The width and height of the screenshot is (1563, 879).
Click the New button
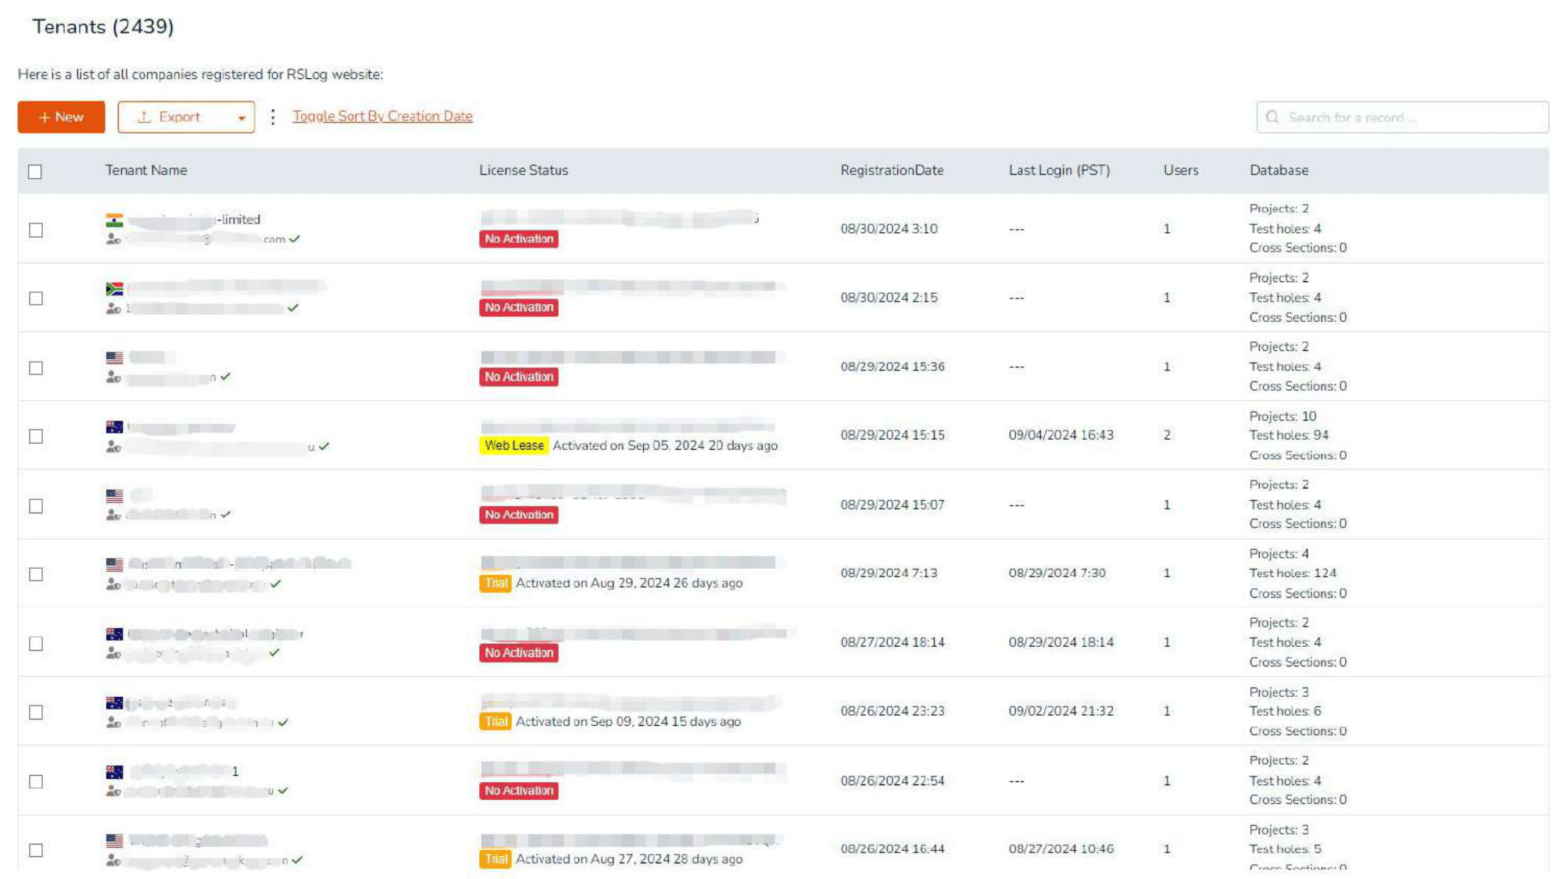pyautogui.click(x=61, y=117)
